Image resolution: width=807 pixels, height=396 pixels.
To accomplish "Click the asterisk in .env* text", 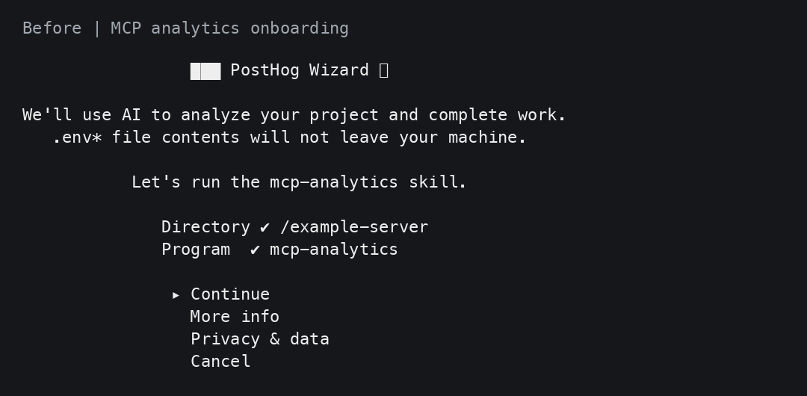I will (96, 137).
